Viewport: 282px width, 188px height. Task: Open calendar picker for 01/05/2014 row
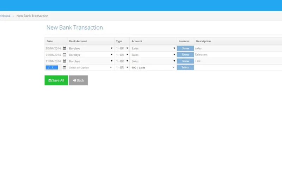point(65,55)
